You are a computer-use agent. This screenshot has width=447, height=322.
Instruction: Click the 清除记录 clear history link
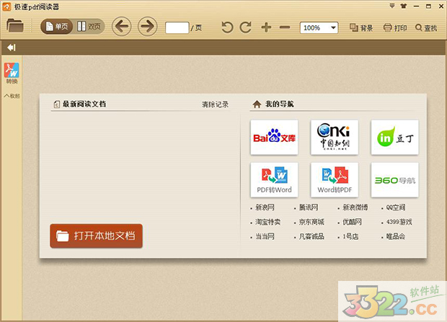(x=215, y=104)
